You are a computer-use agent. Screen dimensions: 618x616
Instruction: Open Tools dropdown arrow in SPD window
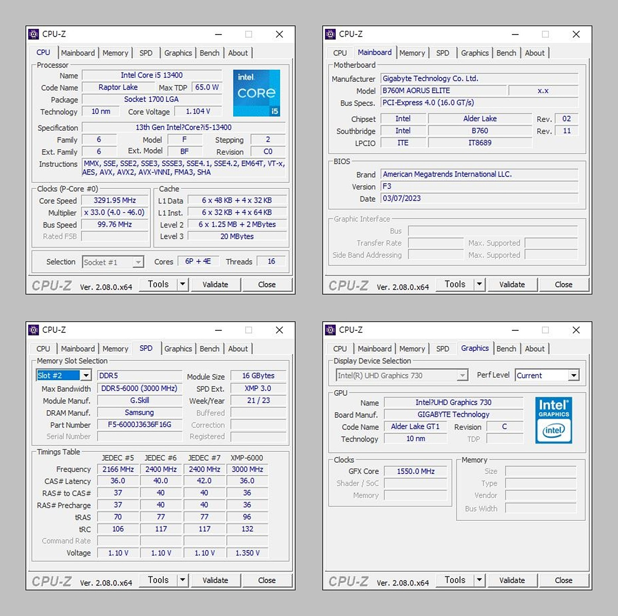coord(183,580)
